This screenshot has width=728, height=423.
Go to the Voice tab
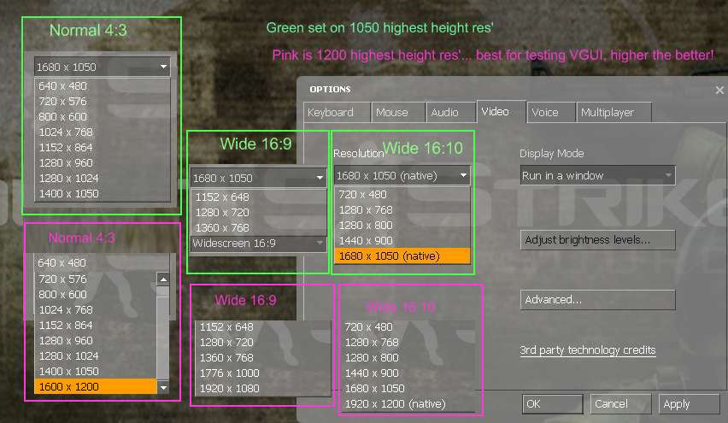point(545,112)
